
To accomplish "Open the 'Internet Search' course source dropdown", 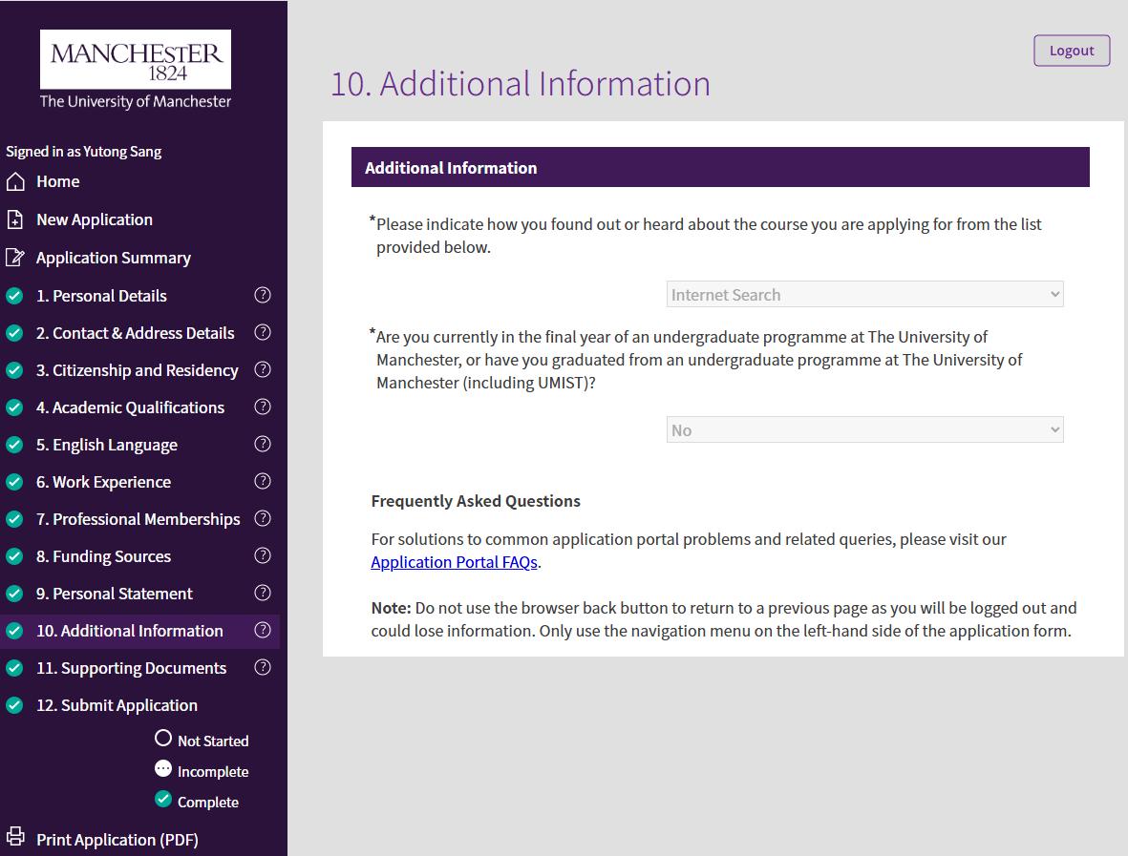I will click(x=864, y=295).
